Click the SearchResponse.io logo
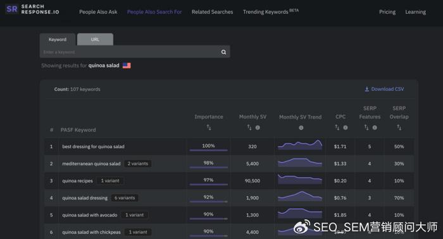 coord(32,9)
